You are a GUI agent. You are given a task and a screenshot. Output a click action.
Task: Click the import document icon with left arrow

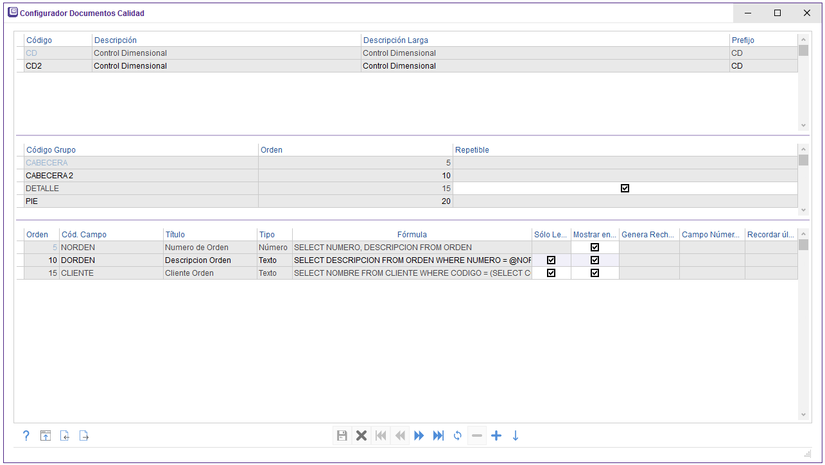64,436
